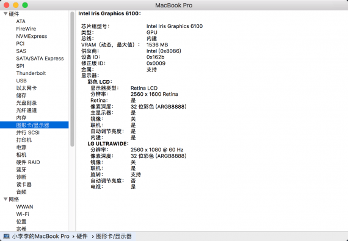Image resolution: width=348 pixels, height=241 pixels.
Task: Click the MacBook Pro computer icon in path bar
Action: pyautogui.click(x=7, y=236)
